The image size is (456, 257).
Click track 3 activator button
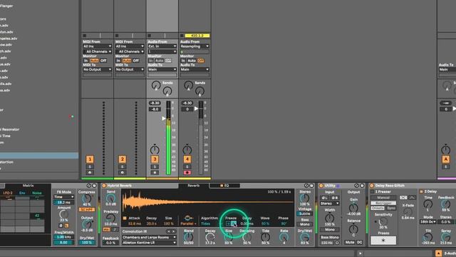pyautogui.click(x=155, y=159)
